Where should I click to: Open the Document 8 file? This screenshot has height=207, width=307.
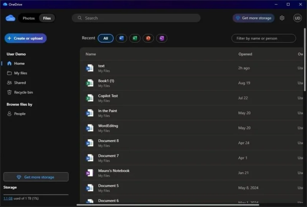pos(108,141)
